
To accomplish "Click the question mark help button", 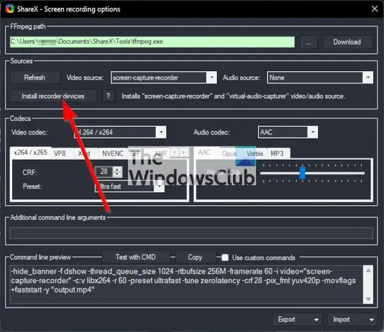I will point(109,96).
